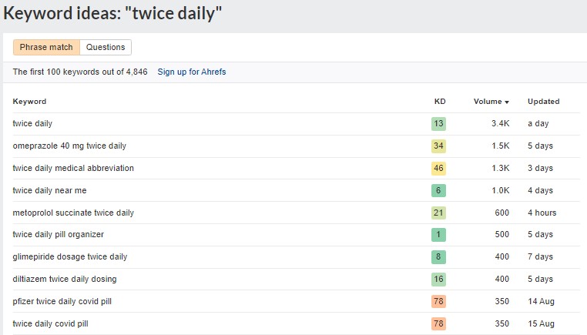Click the KD 34 yellow badge
This screenshot has height=335, width=587.
point(438,146)
